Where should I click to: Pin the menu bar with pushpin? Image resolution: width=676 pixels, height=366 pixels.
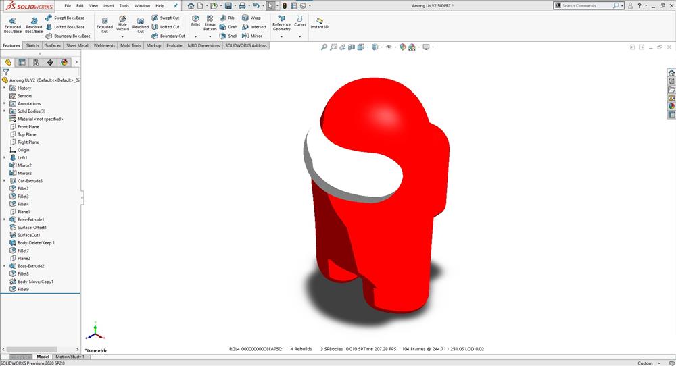176,5
